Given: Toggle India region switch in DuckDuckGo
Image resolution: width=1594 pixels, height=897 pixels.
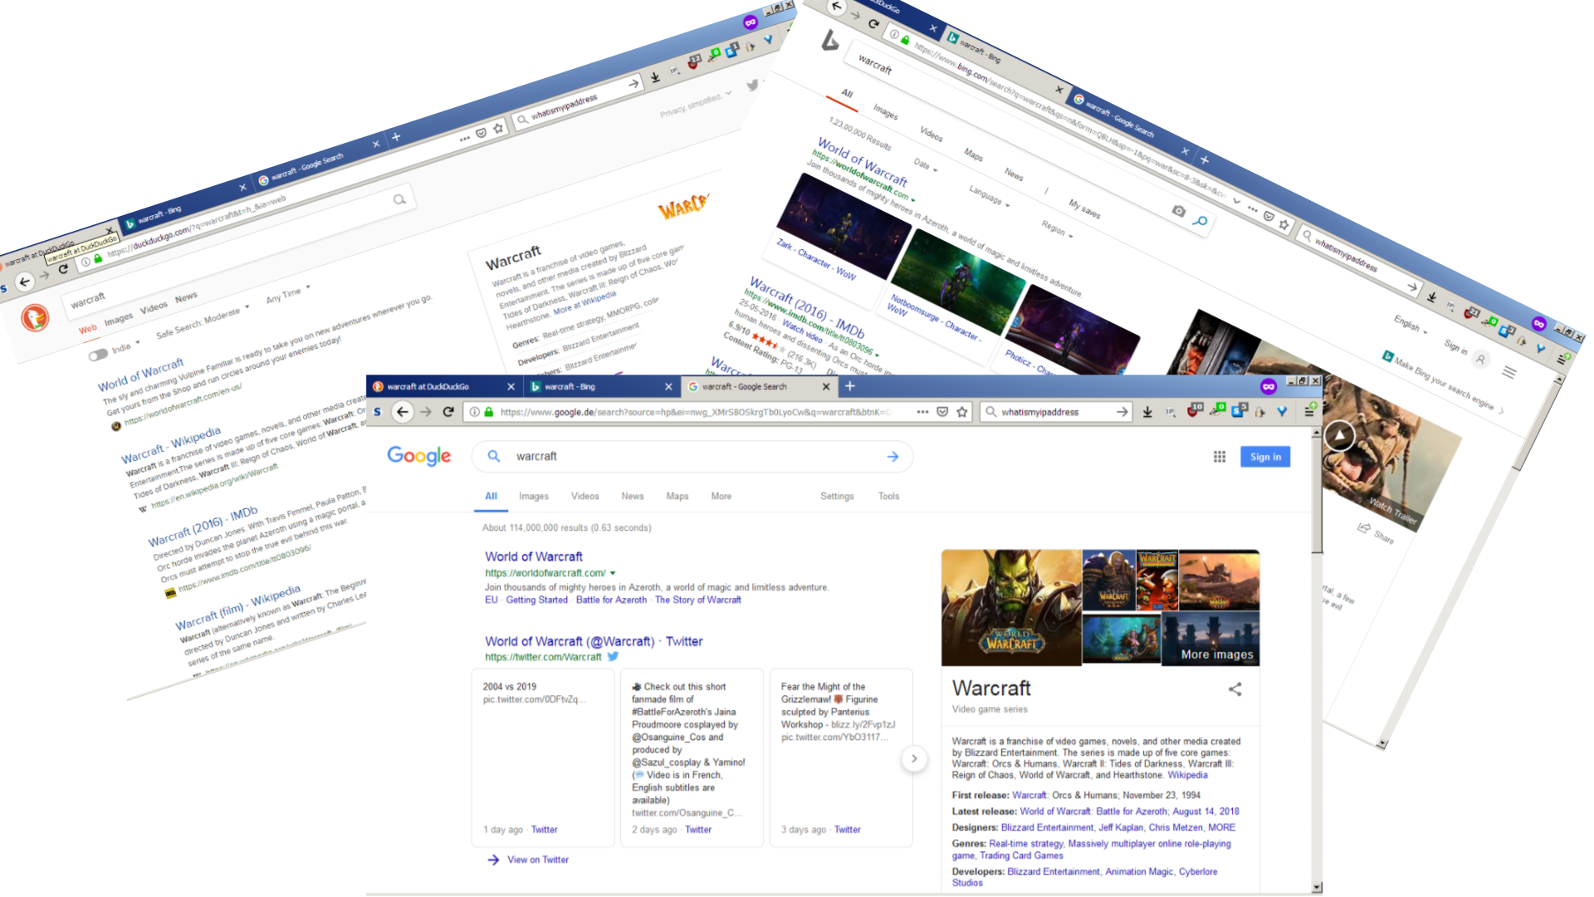Looking at the screenshot, I should click(98, 355).
